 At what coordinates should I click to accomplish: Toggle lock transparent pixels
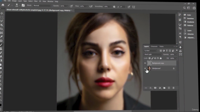pyautogui.click(x=149, y=58)
